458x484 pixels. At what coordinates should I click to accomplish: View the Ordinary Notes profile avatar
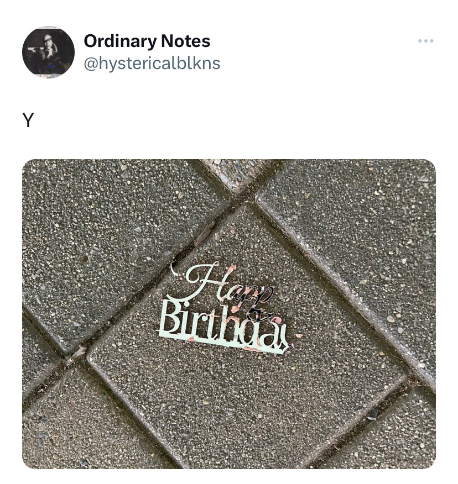tap(48, 52)
